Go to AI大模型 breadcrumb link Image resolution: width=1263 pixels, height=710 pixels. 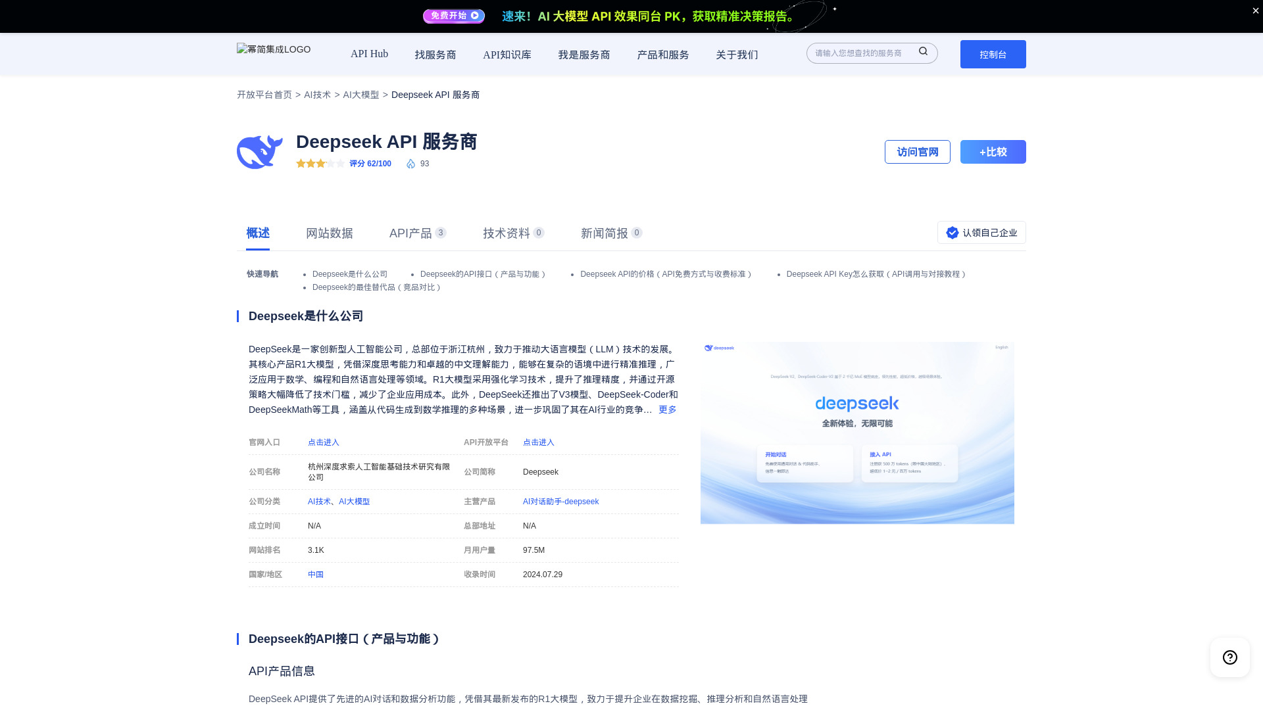360,95
